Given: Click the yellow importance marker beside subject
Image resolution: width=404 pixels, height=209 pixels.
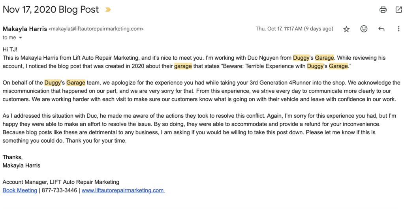Looking at the screenshot, I should pos(108,10).
